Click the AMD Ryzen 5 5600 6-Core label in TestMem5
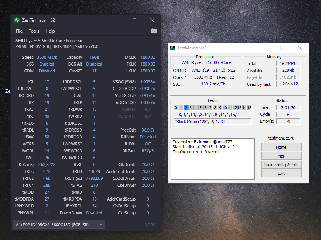Viewport: 321px width, 240px height. pyautogui.click(x=206, y=62)
